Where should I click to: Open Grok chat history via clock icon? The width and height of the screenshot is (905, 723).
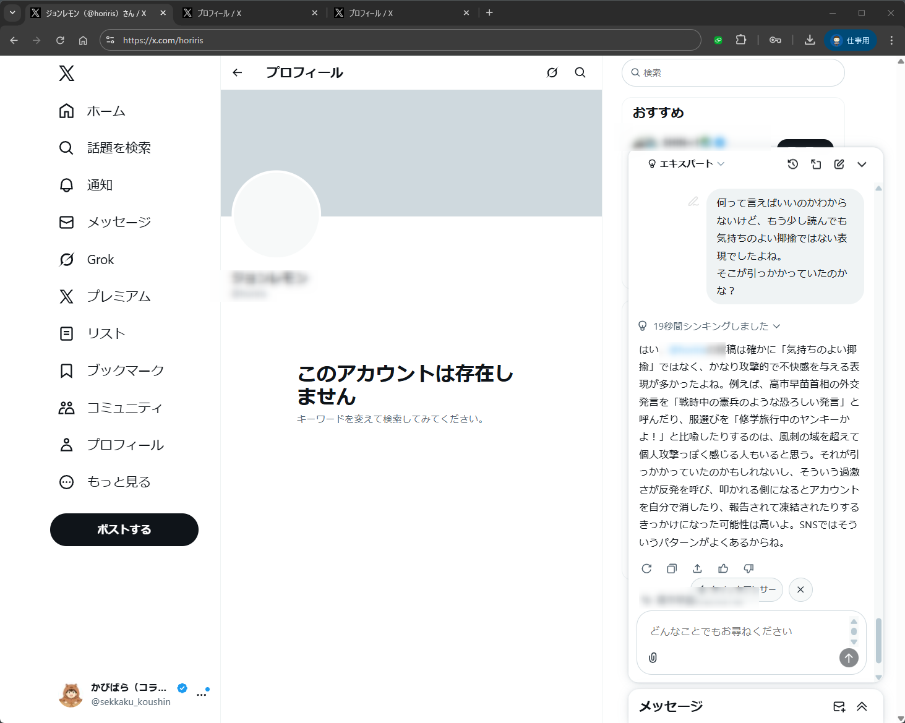coord(792,164)
